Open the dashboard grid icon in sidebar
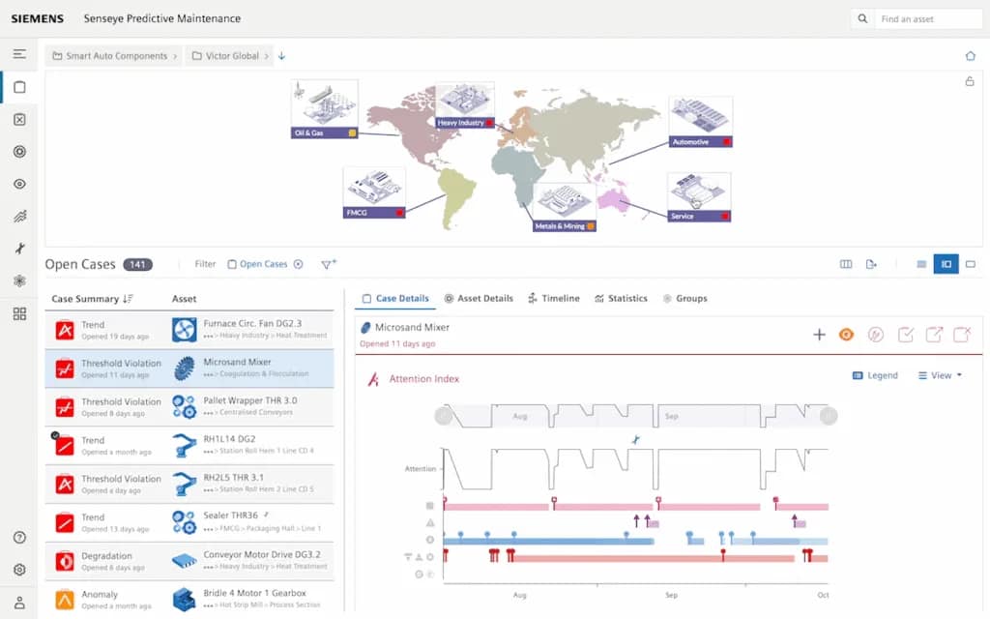The image size is (990, 619). (x=19, y=313)
